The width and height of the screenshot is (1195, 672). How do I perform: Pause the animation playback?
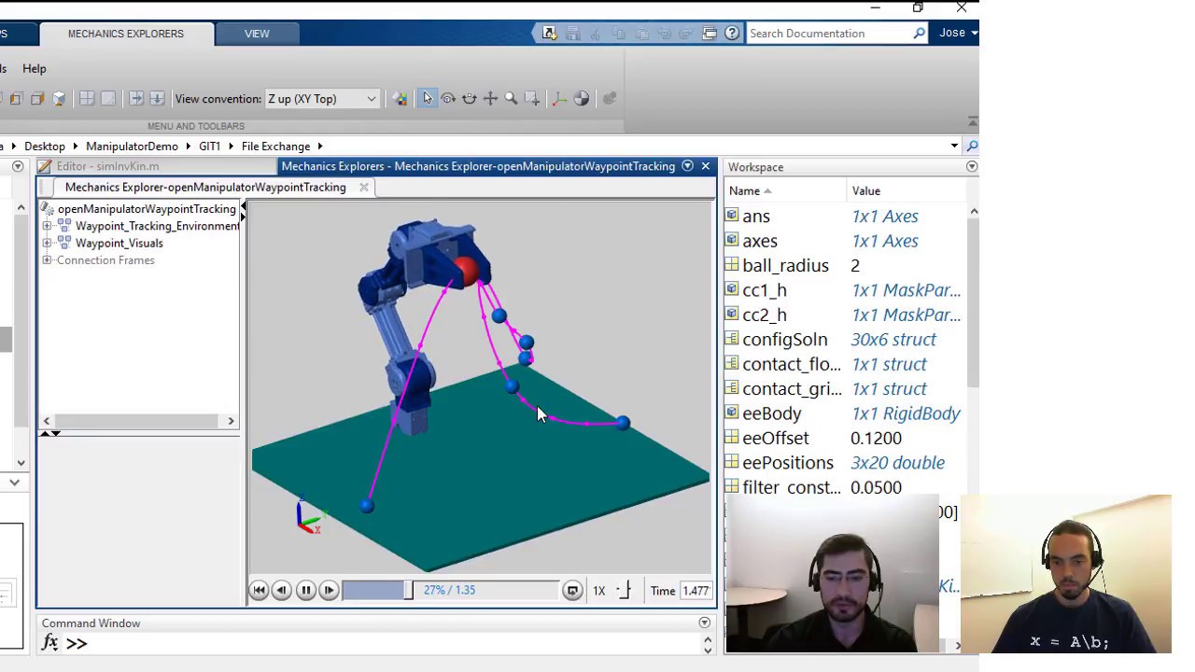click(305, 590)
